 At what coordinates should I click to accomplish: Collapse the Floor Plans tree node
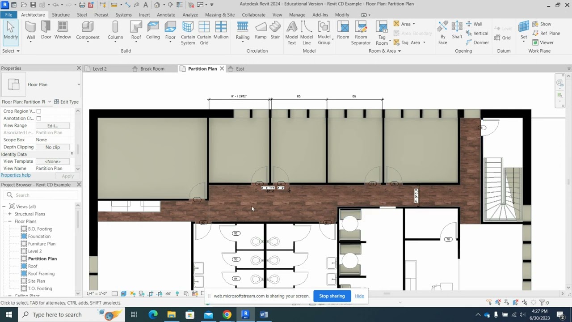click(10, 221)
